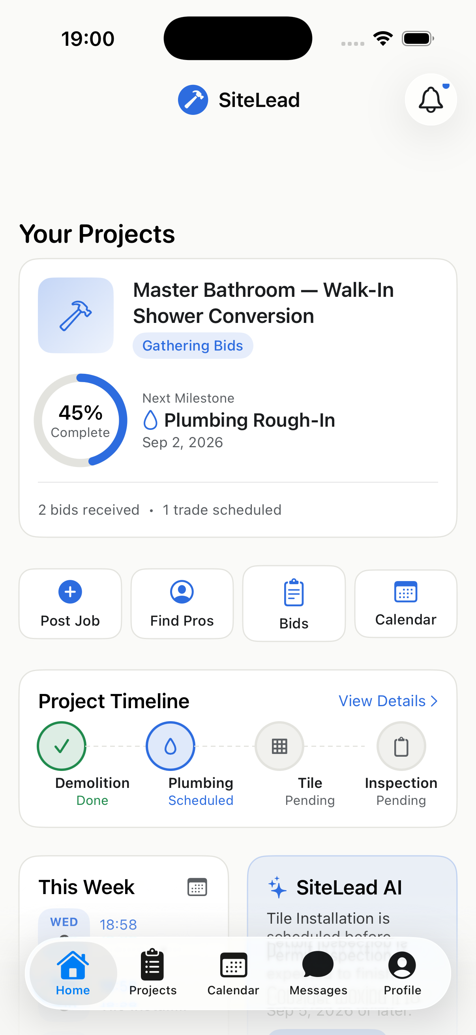Tap the SiteLead hammer logo

pyautogui.click(x=193, y=99)
